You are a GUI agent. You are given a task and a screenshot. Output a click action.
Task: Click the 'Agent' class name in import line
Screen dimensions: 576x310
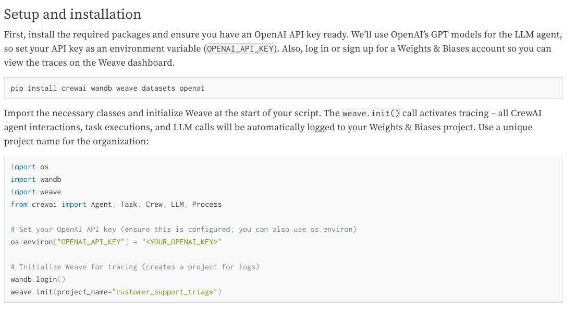click(101, 204)
